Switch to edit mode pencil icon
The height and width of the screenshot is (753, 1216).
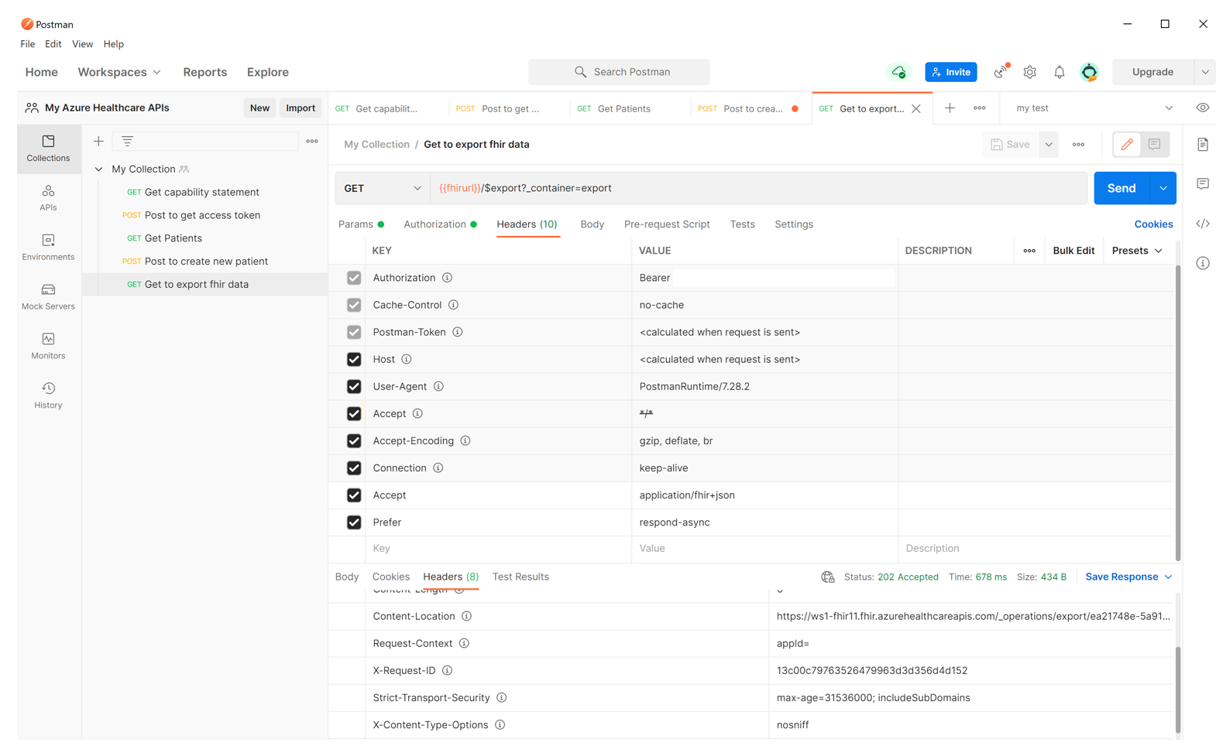pos(1127,145)
